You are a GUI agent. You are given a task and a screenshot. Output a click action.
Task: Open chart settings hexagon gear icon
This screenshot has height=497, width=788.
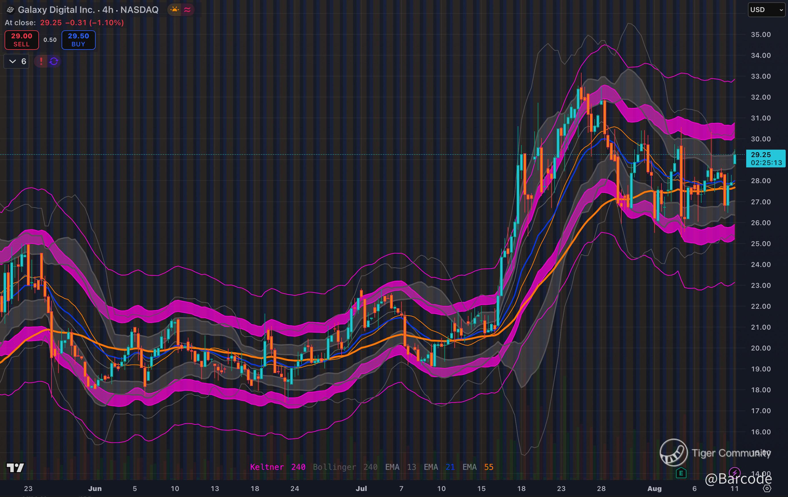(767, 488)
